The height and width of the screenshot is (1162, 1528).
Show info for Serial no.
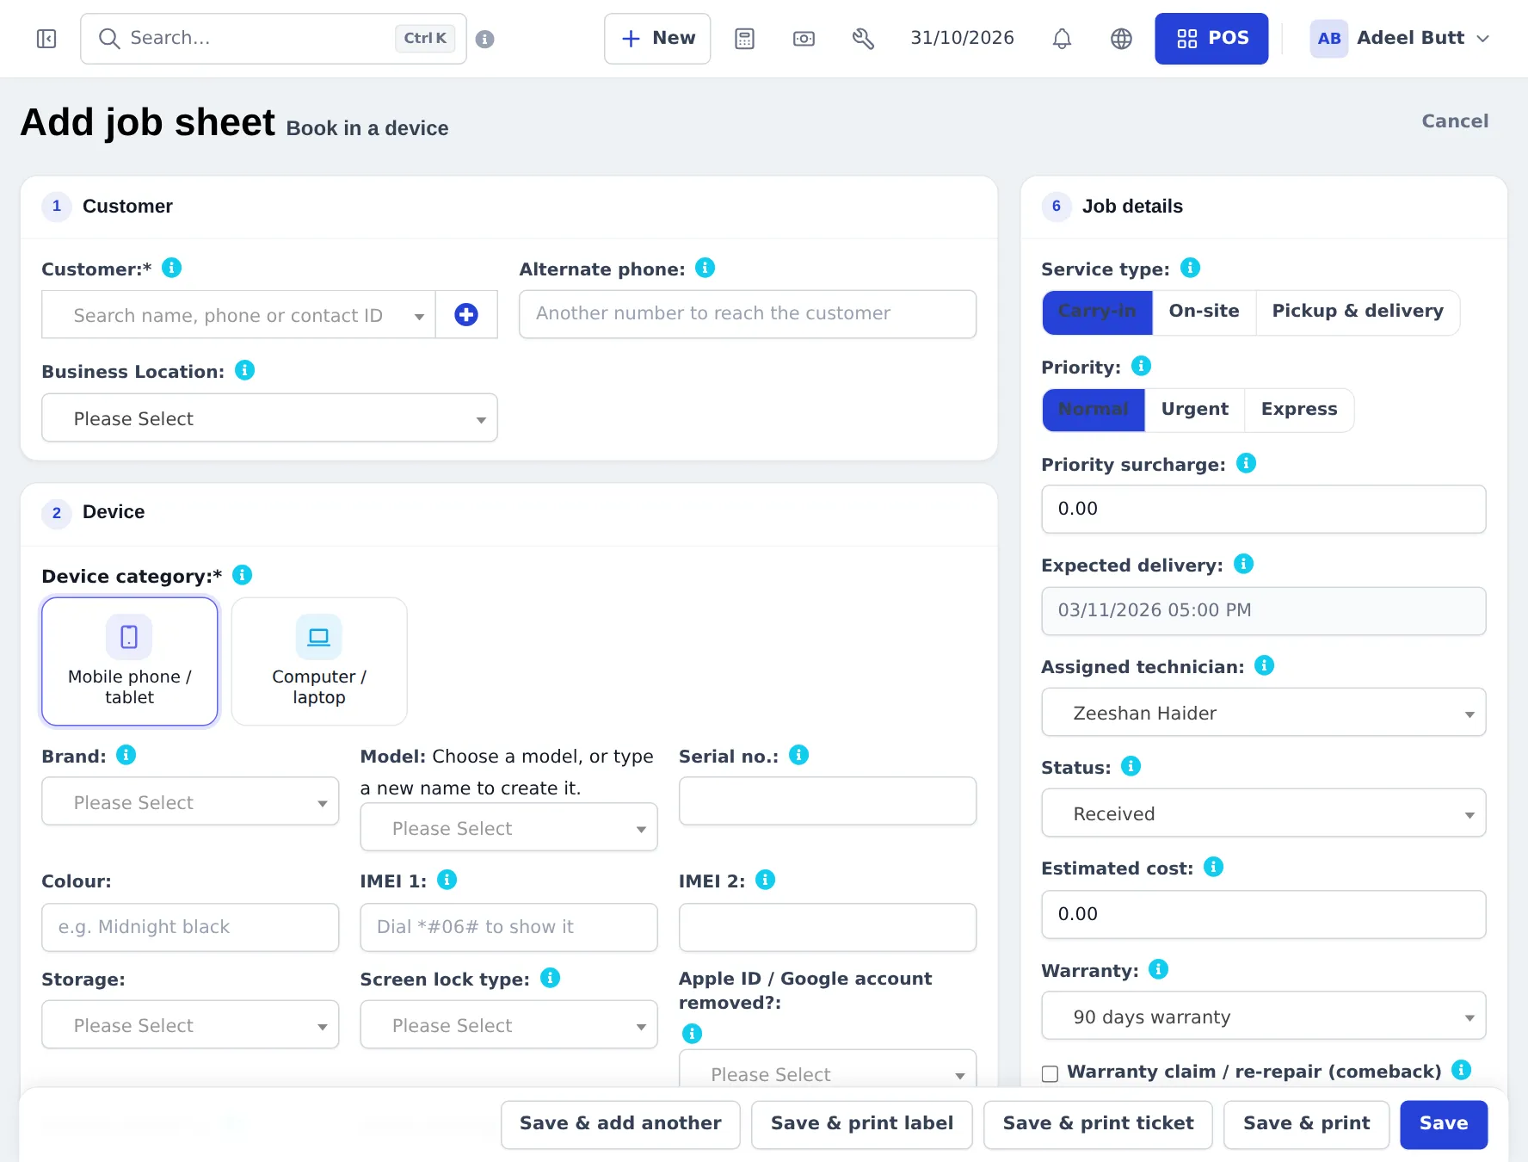(x=799, y=755)
